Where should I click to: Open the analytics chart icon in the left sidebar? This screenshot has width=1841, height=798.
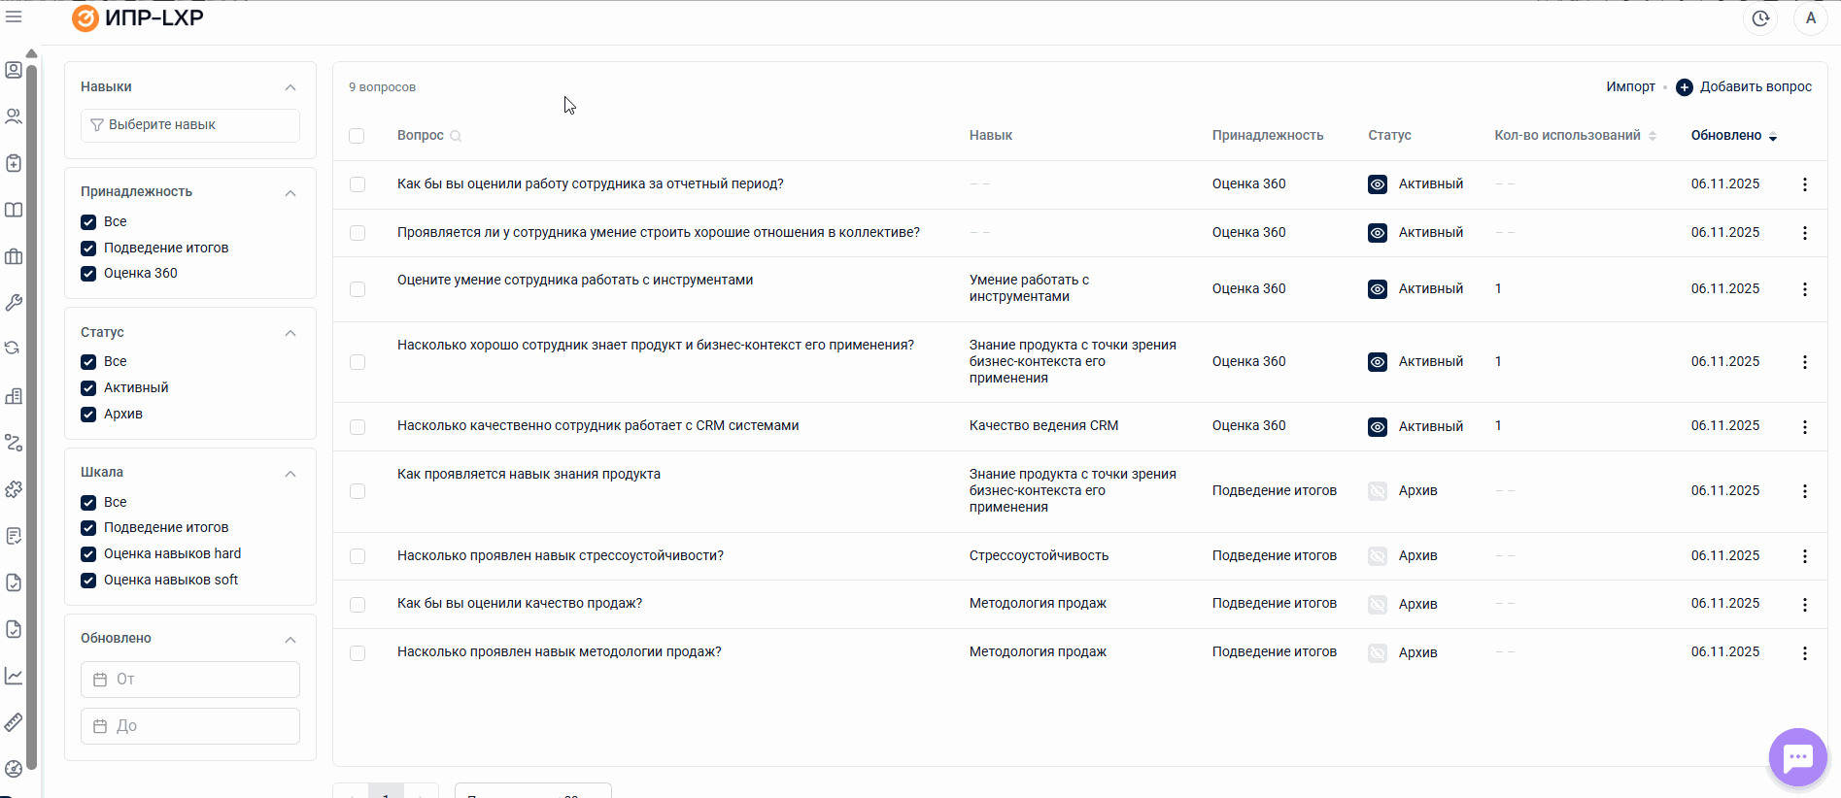pyautogui.click(x=14, y=676)
